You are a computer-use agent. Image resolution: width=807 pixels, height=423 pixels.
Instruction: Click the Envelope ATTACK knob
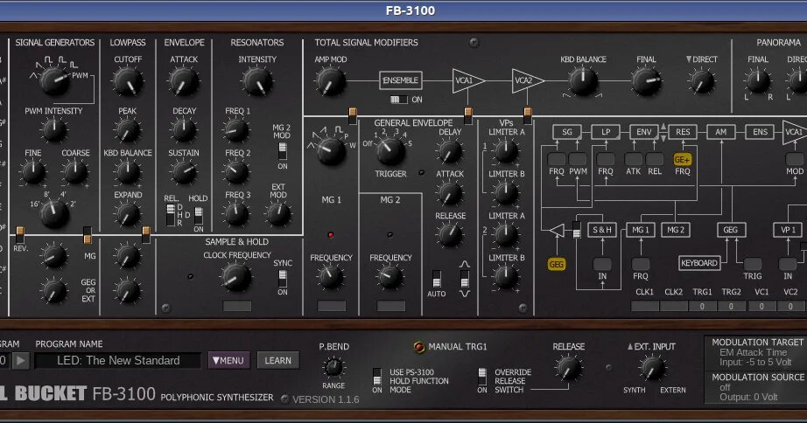(x=183, y=80)
